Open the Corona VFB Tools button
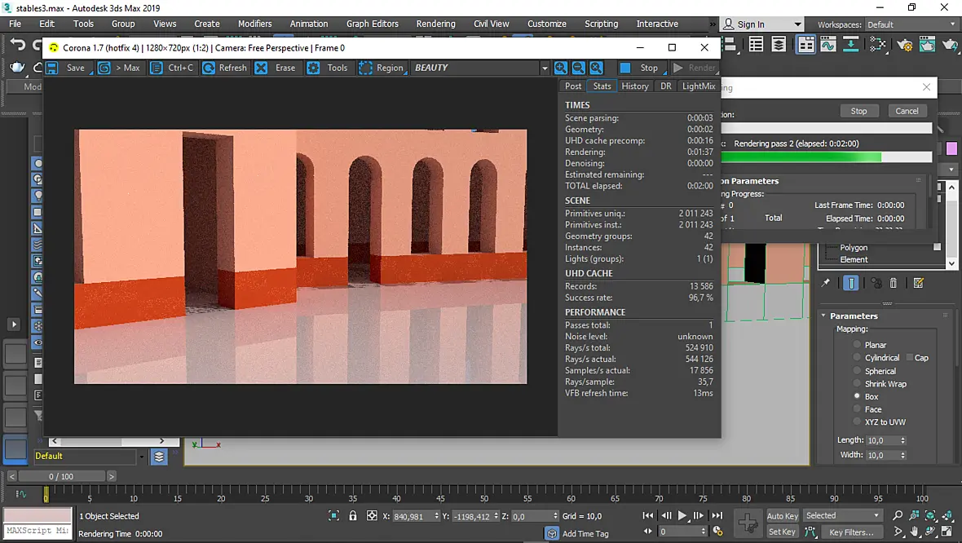The width and height of the screenshot is (962, 543). coord(329,68)
